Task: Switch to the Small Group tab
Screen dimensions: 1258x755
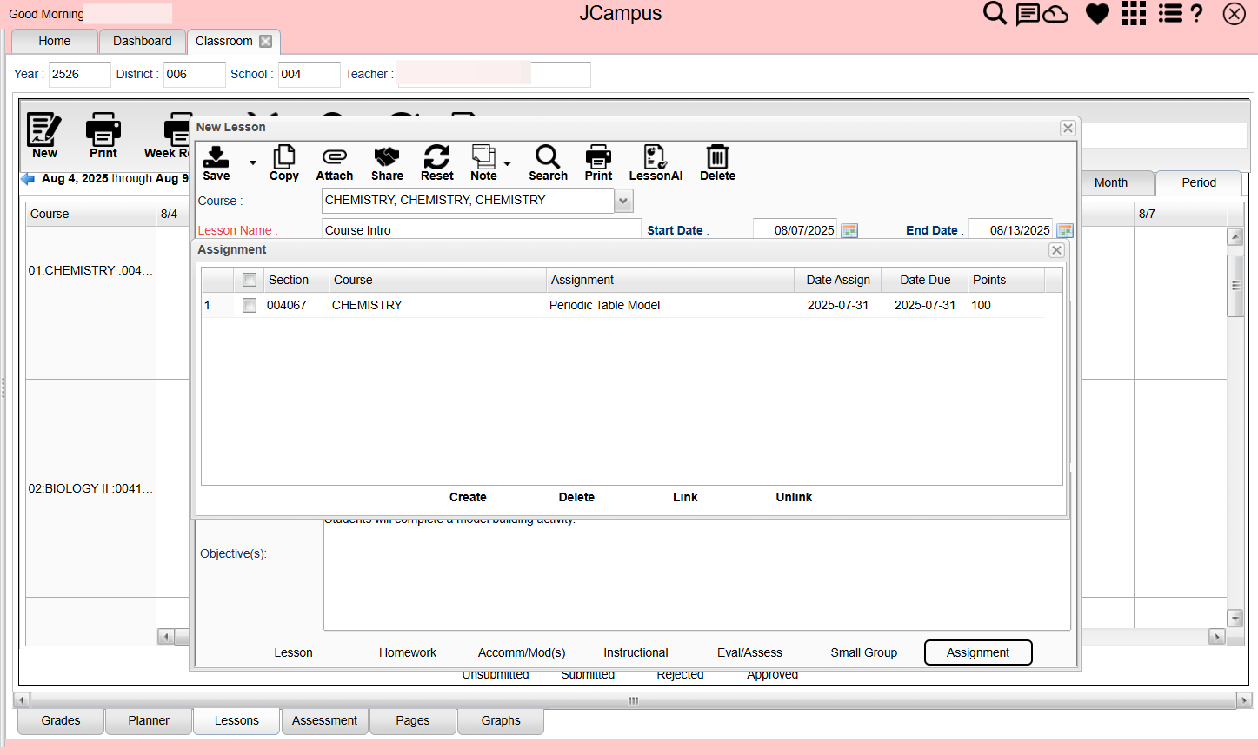Action: [x=863, y=652]
